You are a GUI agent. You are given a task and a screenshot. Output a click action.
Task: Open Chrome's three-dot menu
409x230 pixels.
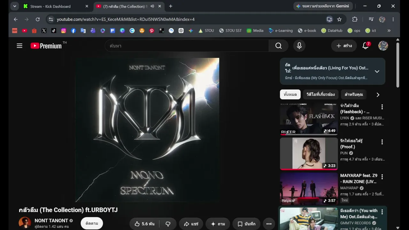[393, 19]
